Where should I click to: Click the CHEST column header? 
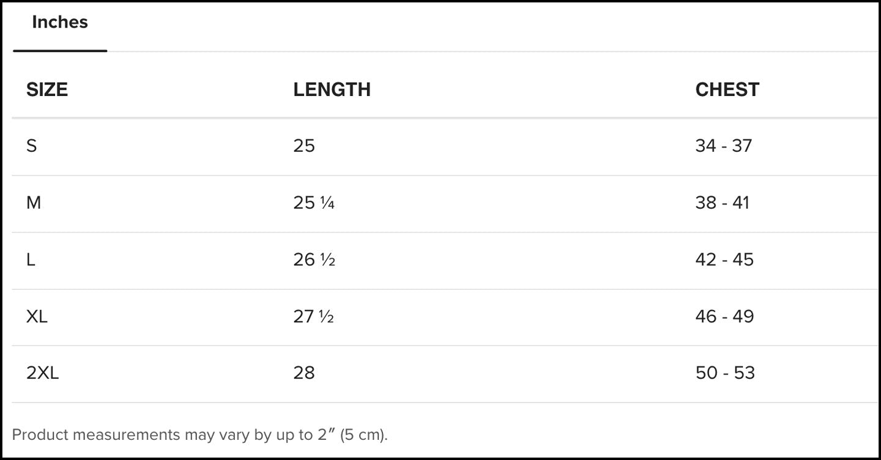pyautogui.click(x=727, y=89)
